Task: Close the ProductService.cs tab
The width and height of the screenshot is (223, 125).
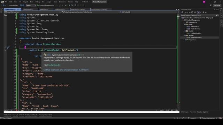Action: point(20,9)
